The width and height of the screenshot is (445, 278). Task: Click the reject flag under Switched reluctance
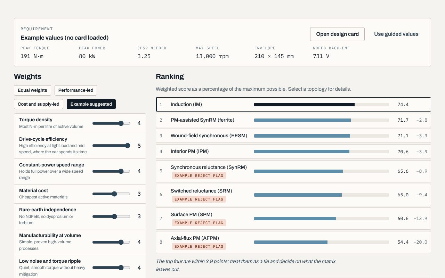[x=199, y=199]
